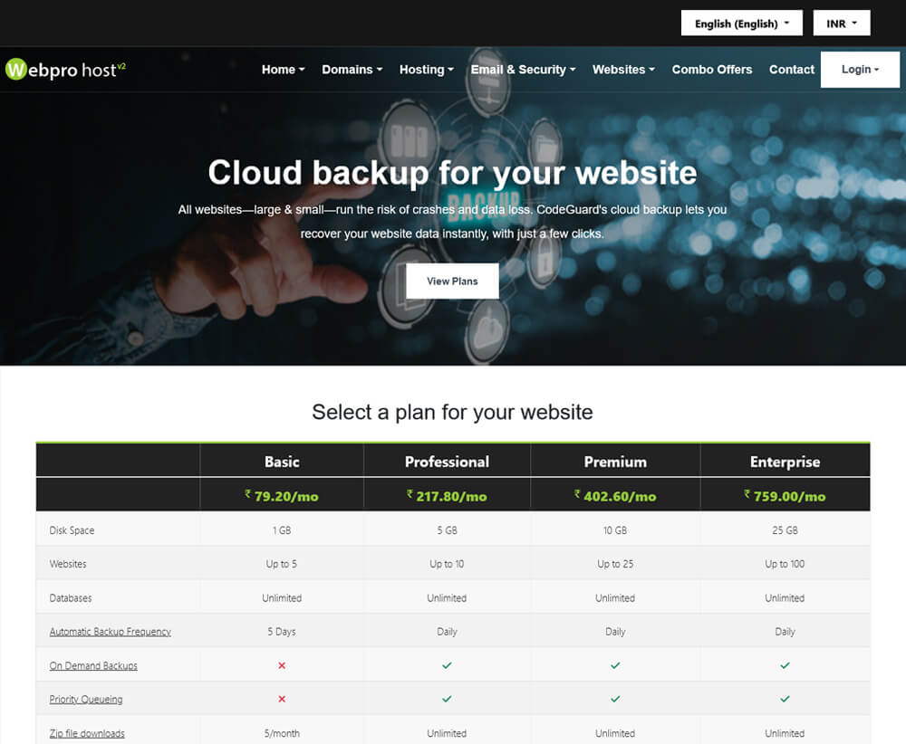Click the 10 GB Premium disk space cell
Screen dimensions: 906x744
click(615, 529)
